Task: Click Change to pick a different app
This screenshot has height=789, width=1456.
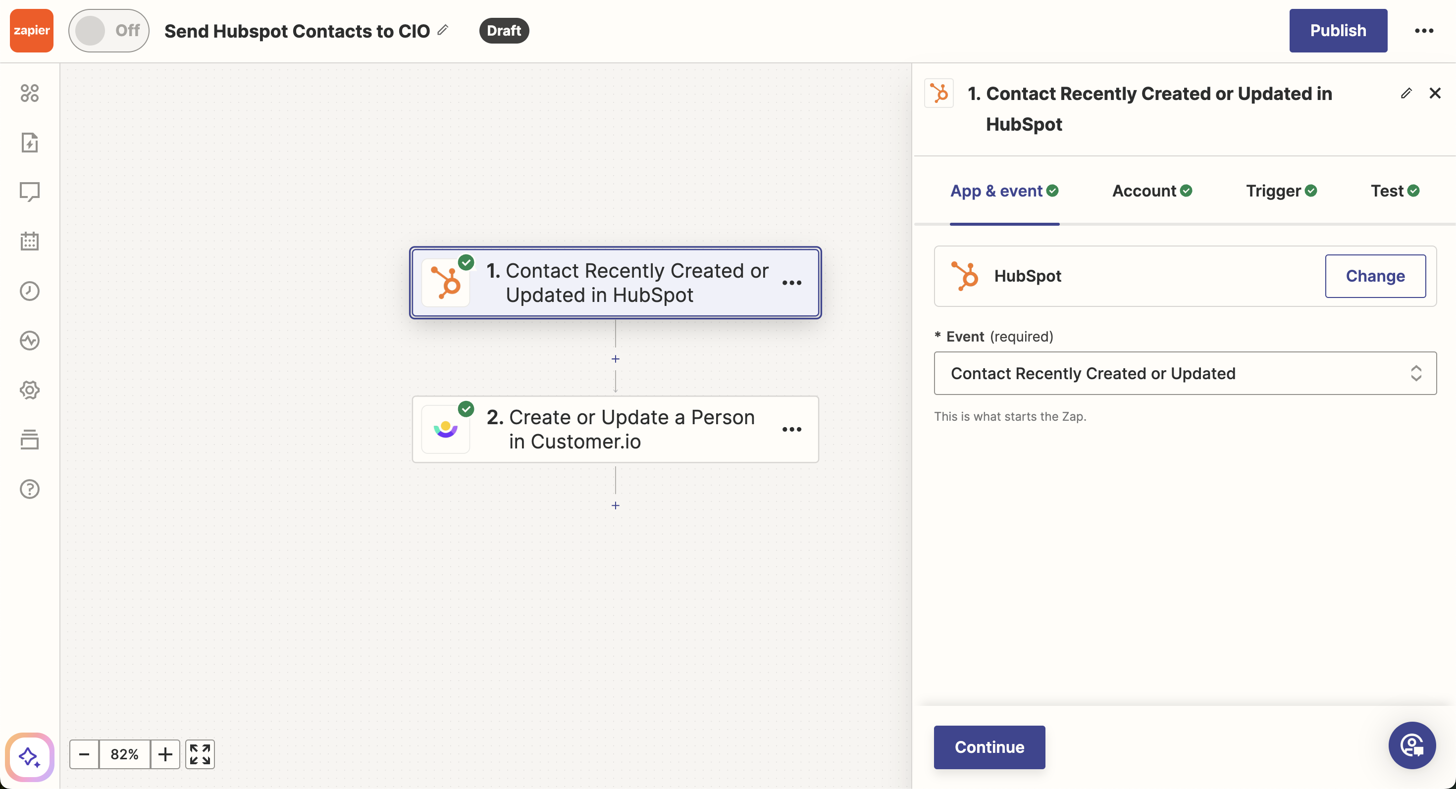Action: (x=1375, y=276)
